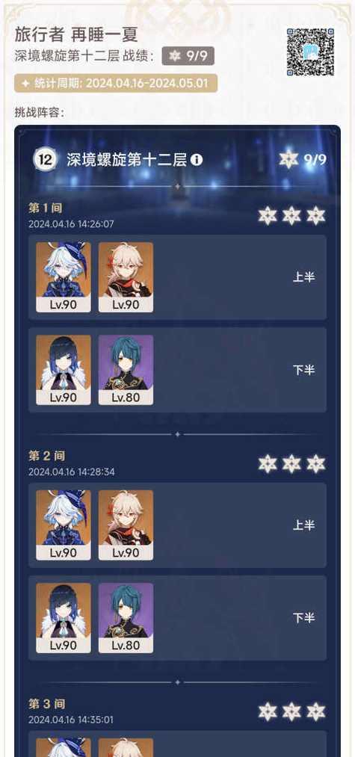Tap the 9/9 star badge beside 战绩
Screen dimensions: 355x757
(x=188, y=56)
